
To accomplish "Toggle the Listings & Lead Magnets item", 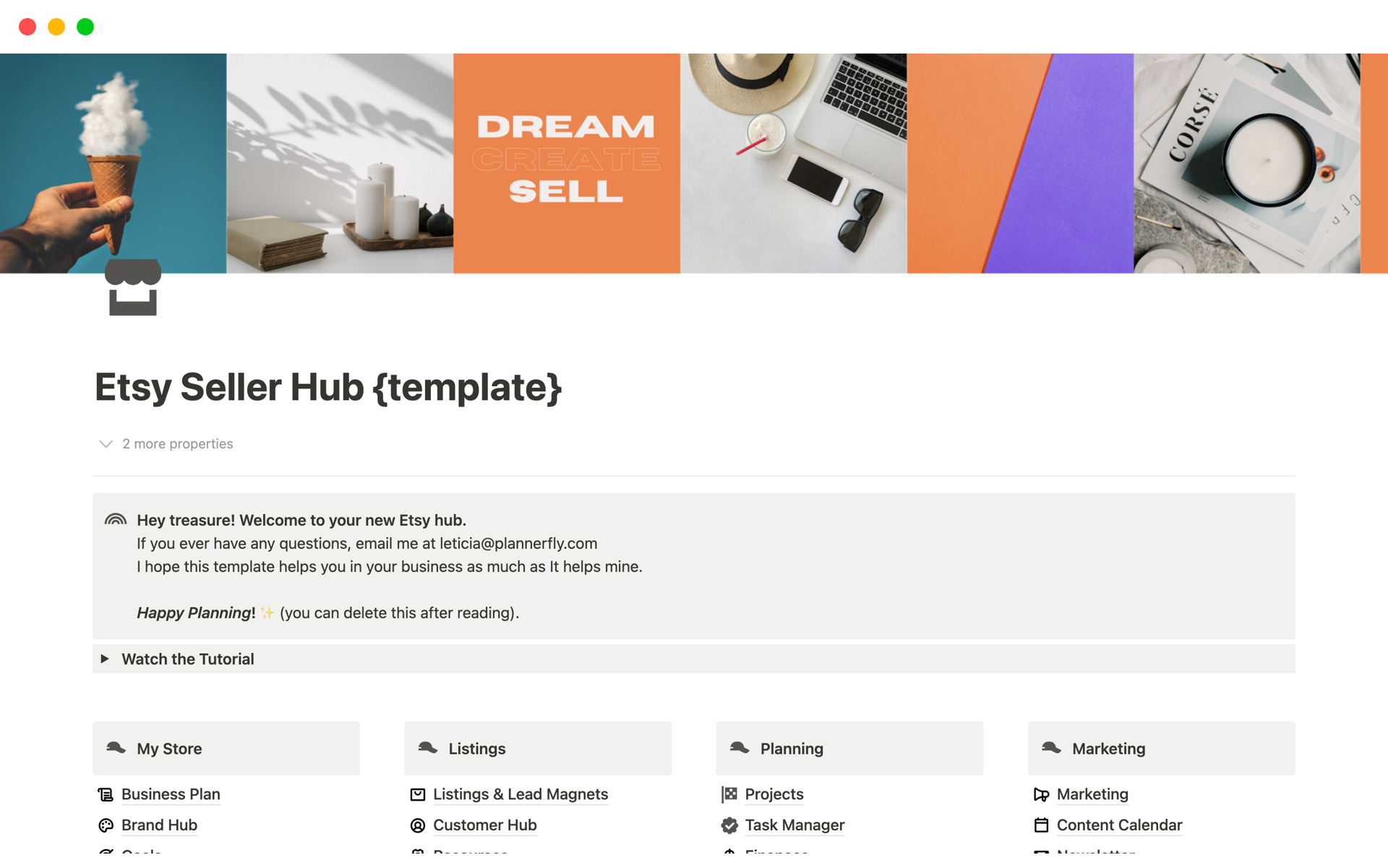I will point(520,794).
